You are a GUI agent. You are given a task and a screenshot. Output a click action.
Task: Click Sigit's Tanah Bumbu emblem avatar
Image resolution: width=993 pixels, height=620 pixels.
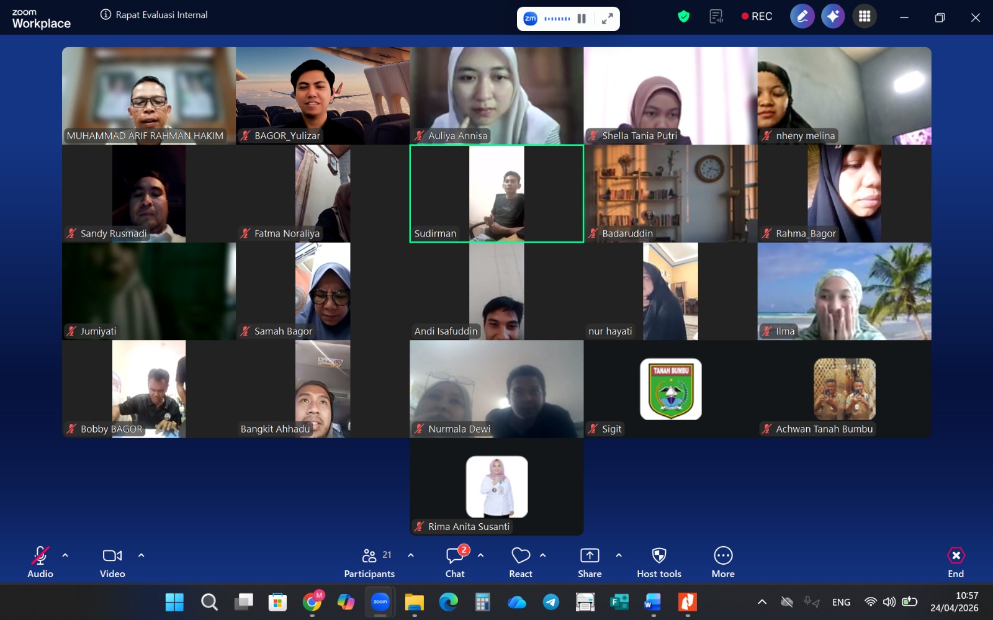tap(671, 389)
